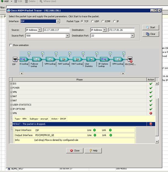
Task: Click Add in the background toolbar
Action: (5, 1)
